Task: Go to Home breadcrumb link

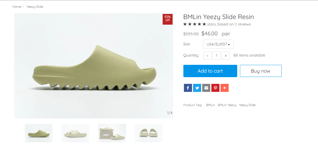Action: coord(17,7)
